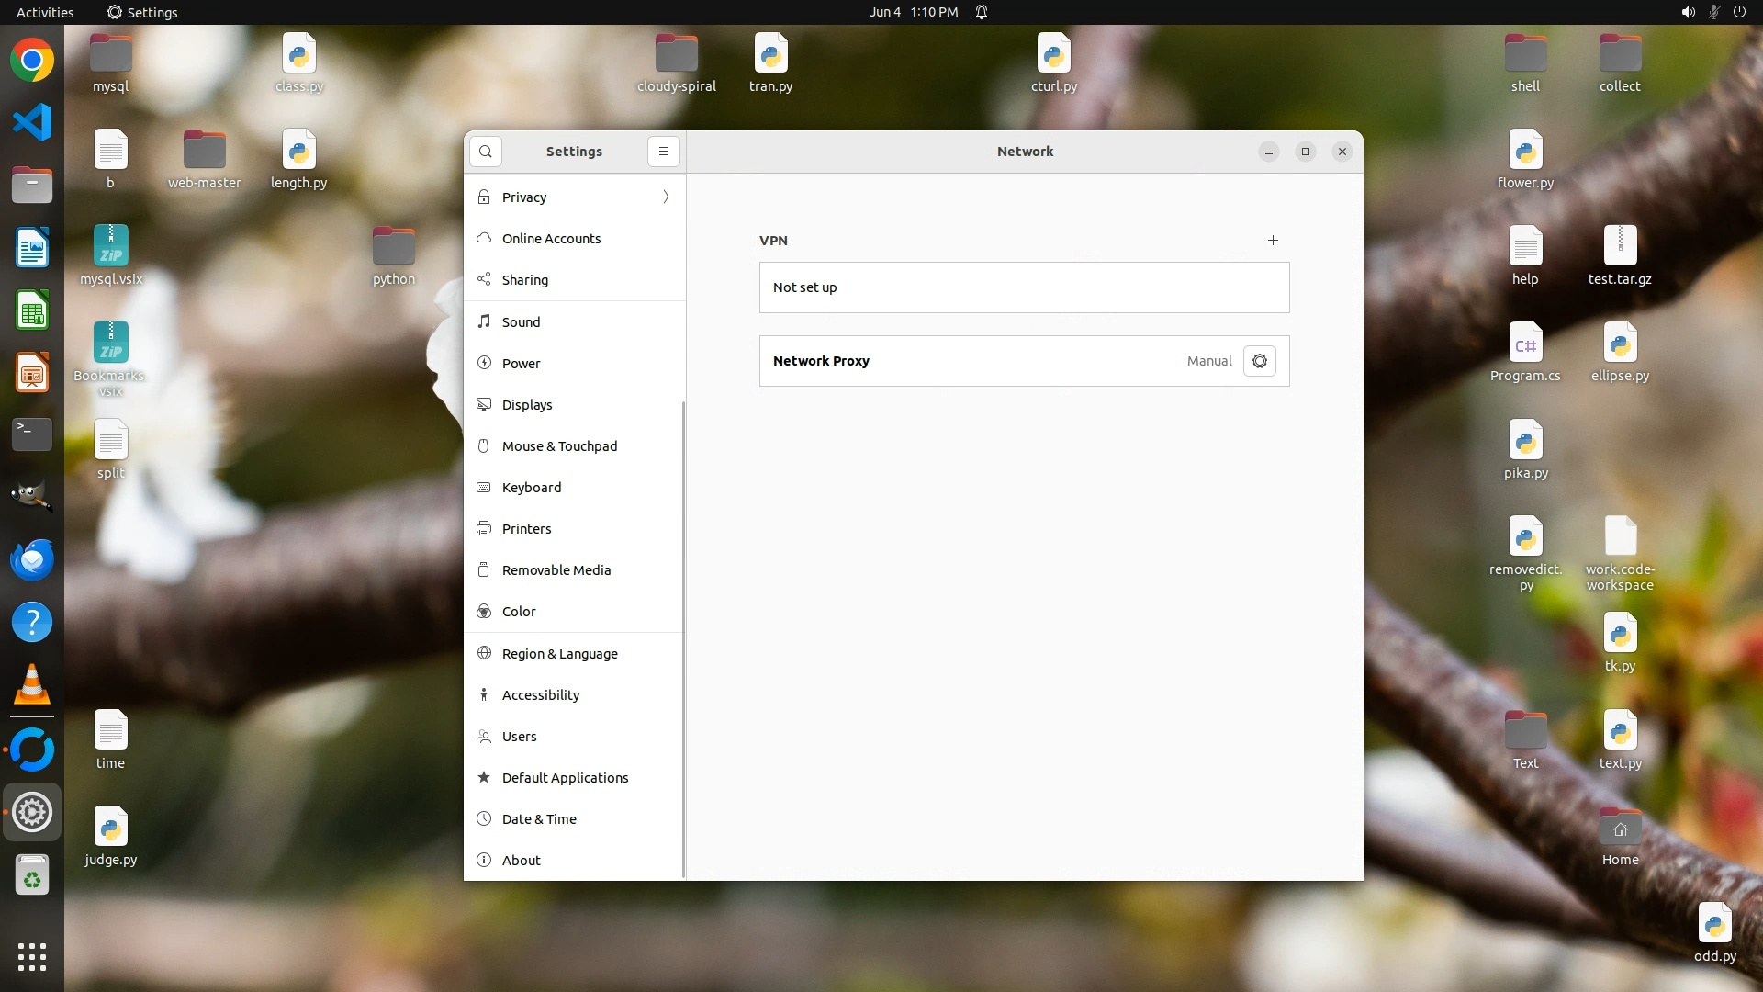Open Show Applications grid
The height and width of the screenshot is (992, 1763).
pos(32,956)
